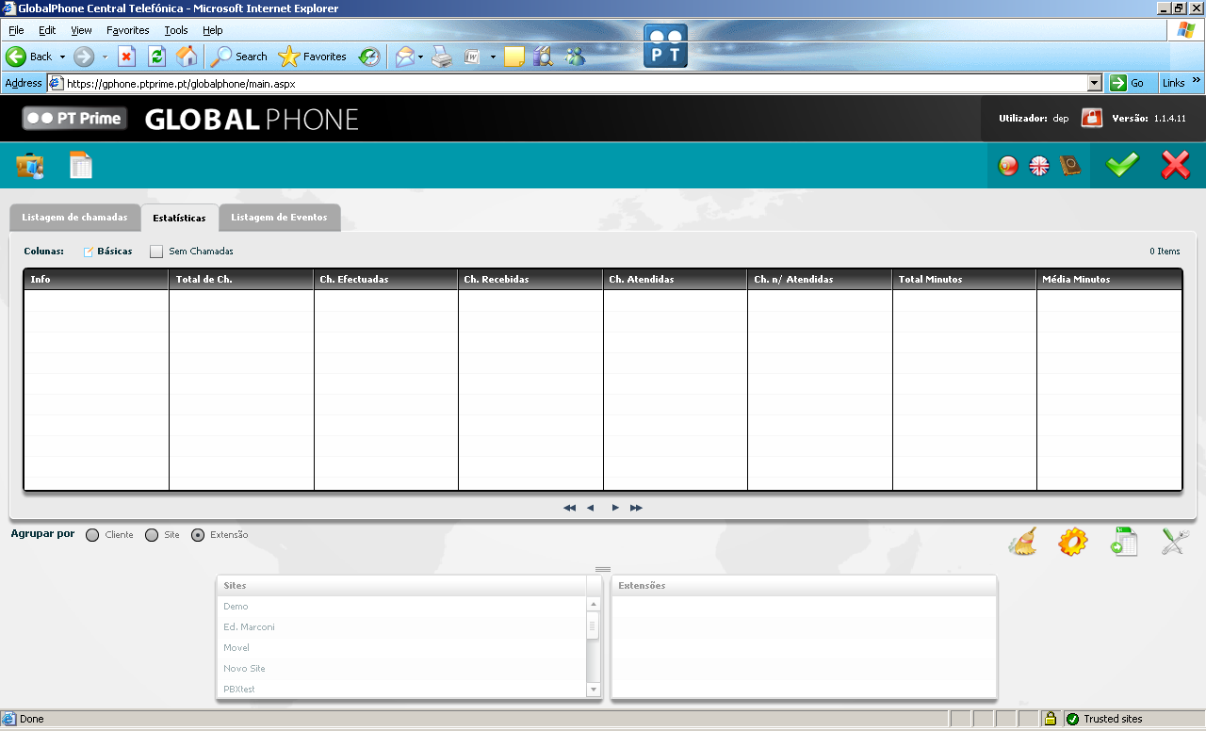Select Novo Site in the Sites list
1206x731 pixels.
[401, 669]
